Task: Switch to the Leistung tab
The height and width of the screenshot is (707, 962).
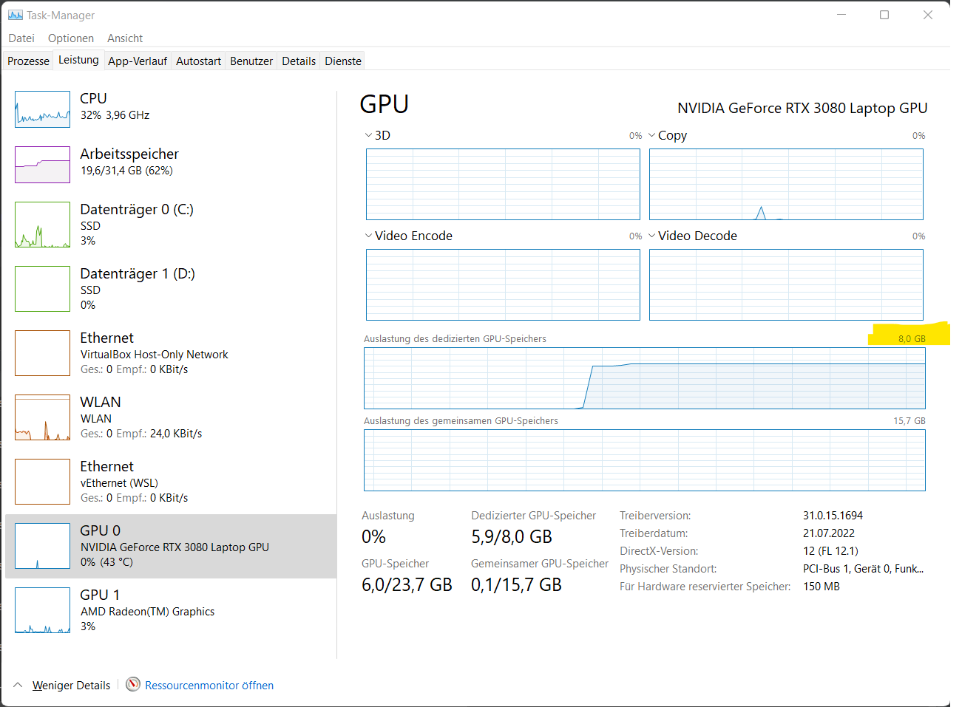Action: (78, 60)
